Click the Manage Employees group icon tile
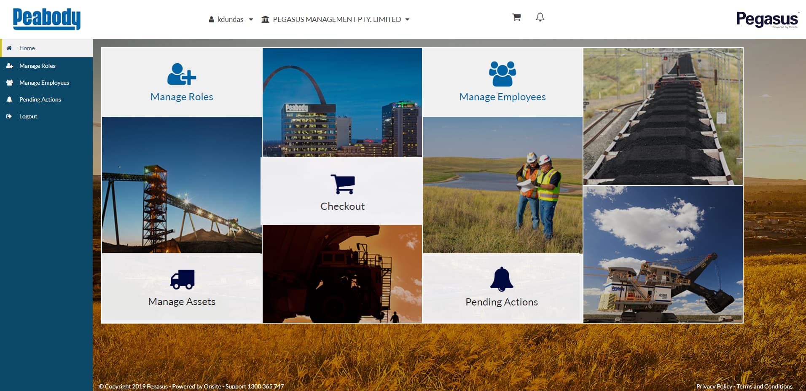Screen dimensions: 806x391 click(502, 74)
